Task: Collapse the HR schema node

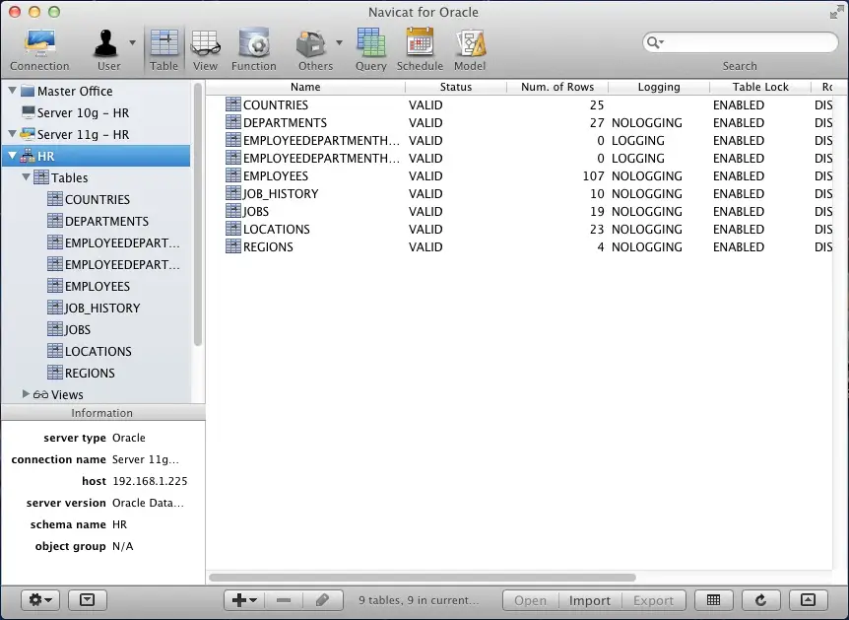Action: [x=13, y=156]
